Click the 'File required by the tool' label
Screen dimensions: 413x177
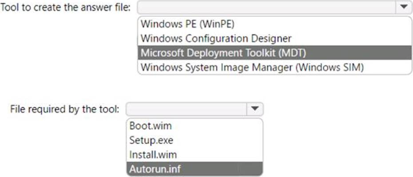click(x=64, y=109)
